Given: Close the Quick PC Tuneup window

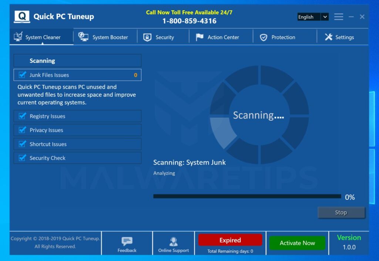Looking at the screenshot, I should [x=362, y=17].
